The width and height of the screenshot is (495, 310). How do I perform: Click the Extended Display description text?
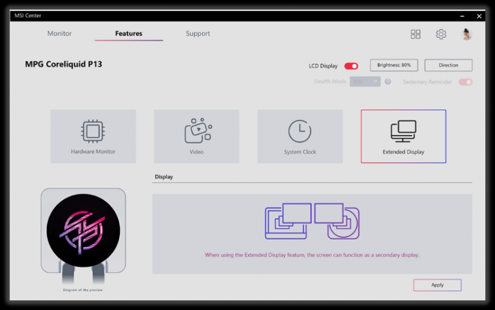312,255
